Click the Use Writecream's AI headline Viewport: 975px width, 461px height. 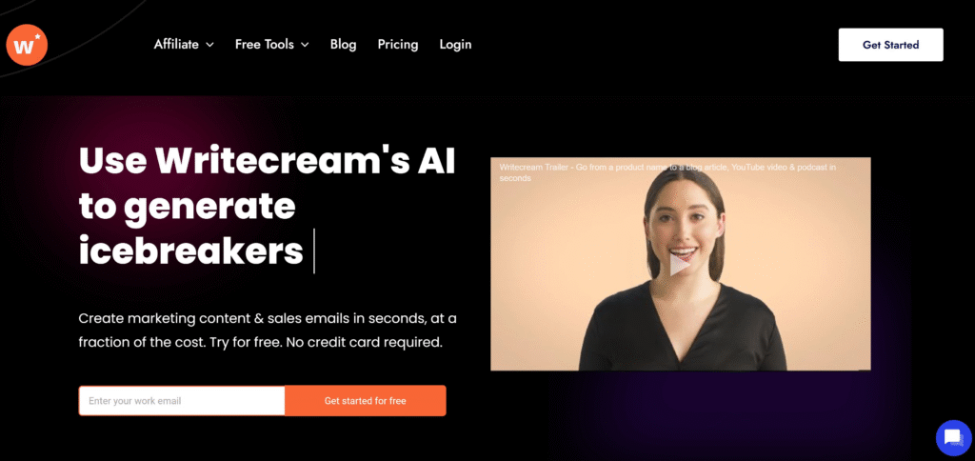(268, 161)
